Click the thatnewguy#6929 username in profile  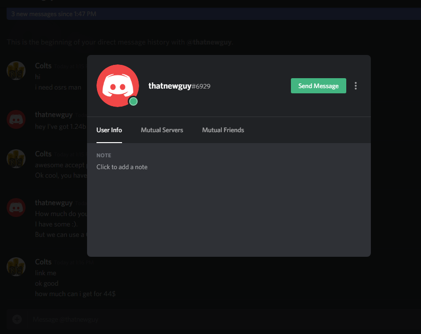pos(179,86)
